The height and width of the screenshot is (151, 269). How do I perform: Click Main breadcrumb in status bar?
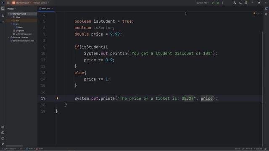29,149
